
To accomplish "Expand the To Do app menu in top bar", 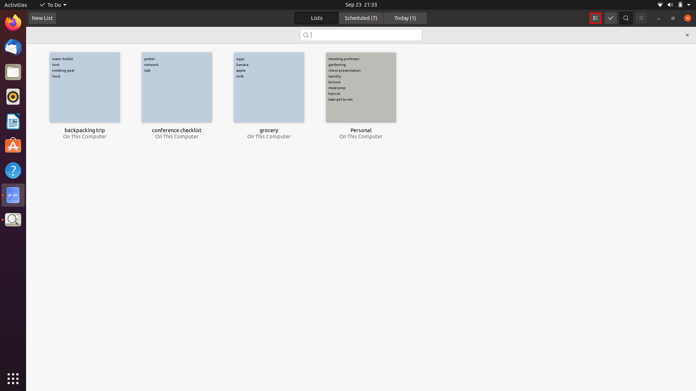I will click(53, 5).
